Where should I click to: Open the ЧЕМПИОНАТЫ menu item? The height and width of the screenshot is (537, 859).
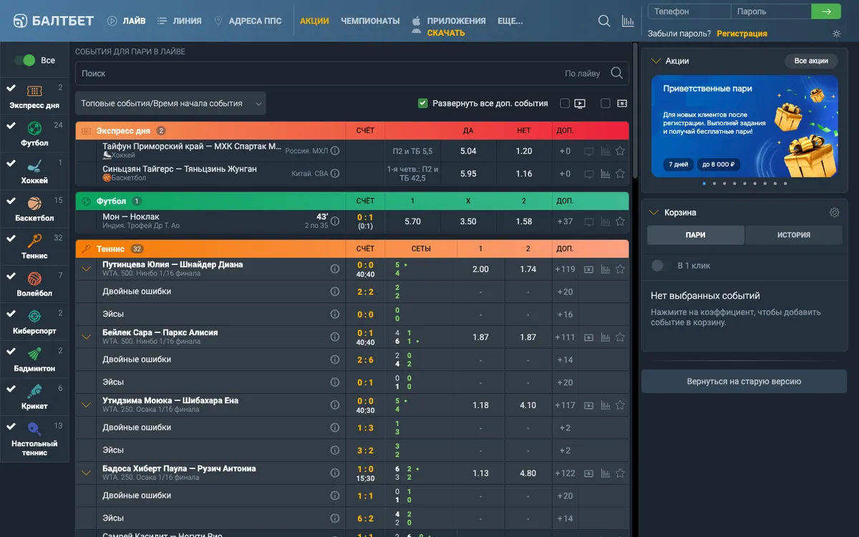[370, 21]
